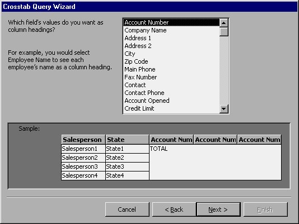Go back with the Back button
Screen dimensions: 299x224
coord(174,209)
